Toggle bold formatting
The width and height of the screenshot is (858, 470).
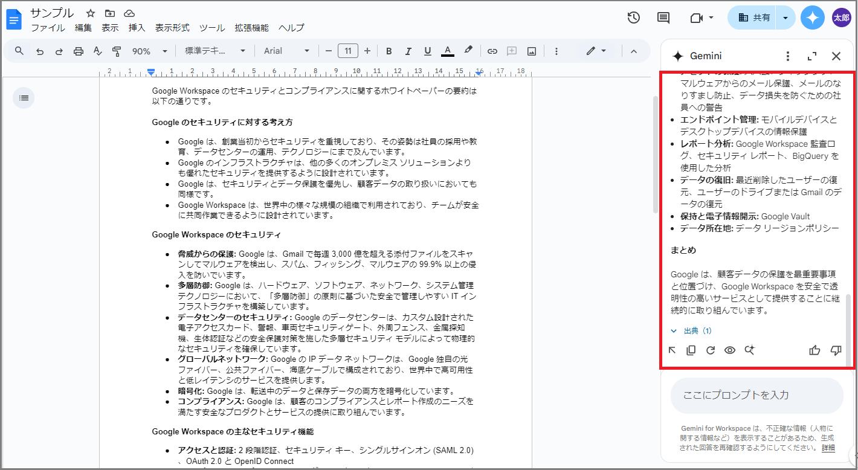389,51
